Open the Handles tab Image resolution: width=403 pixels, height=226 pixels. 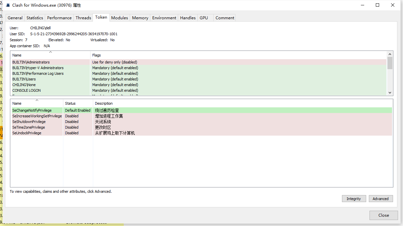pos(188,18)
